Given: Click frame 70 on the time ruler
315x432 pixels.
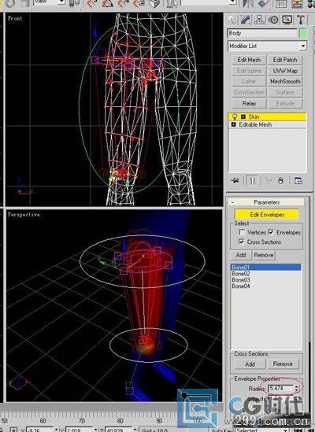Looking at the screenshot, I should [x=82, y=421].
